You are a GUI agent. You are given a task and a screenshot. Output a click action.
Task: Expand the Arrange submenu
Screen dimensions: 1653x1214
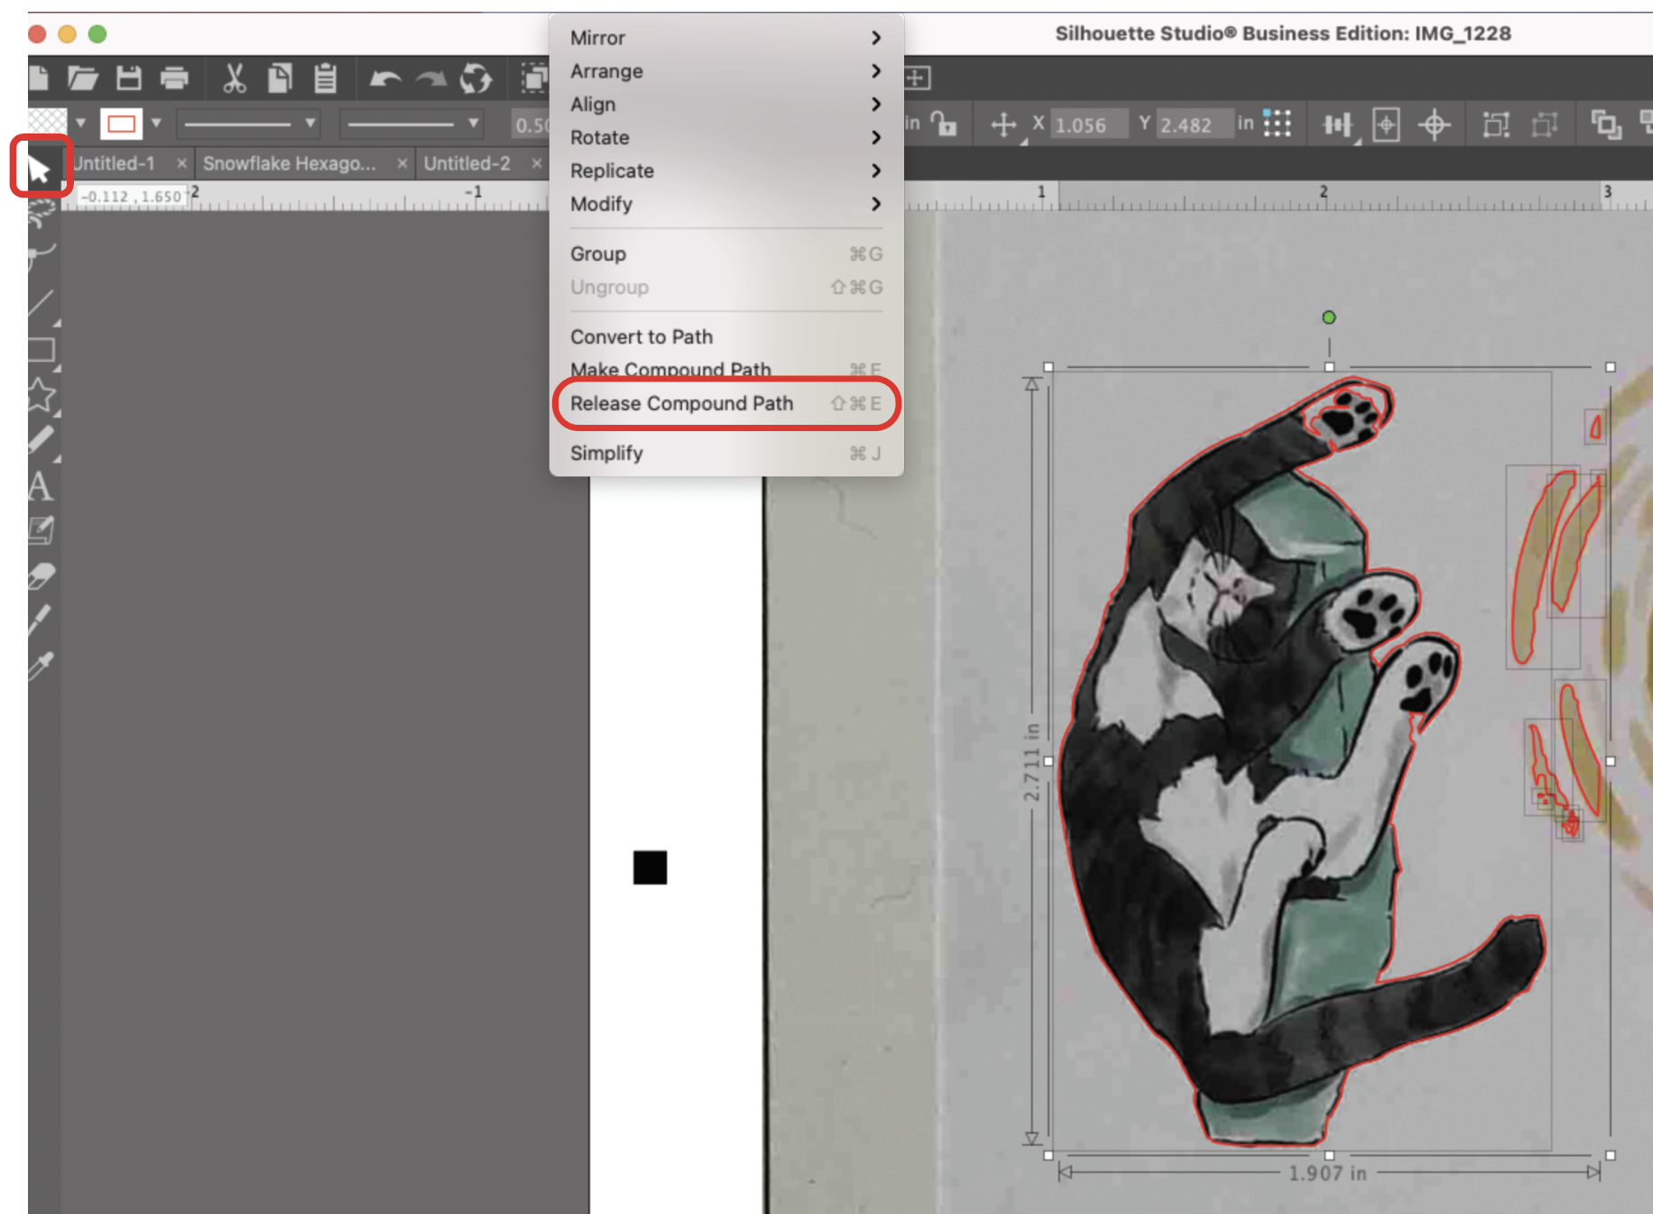click(725, 71)
